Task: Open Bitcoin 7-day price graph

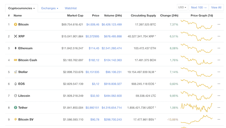Action: (x=197, y=24)
